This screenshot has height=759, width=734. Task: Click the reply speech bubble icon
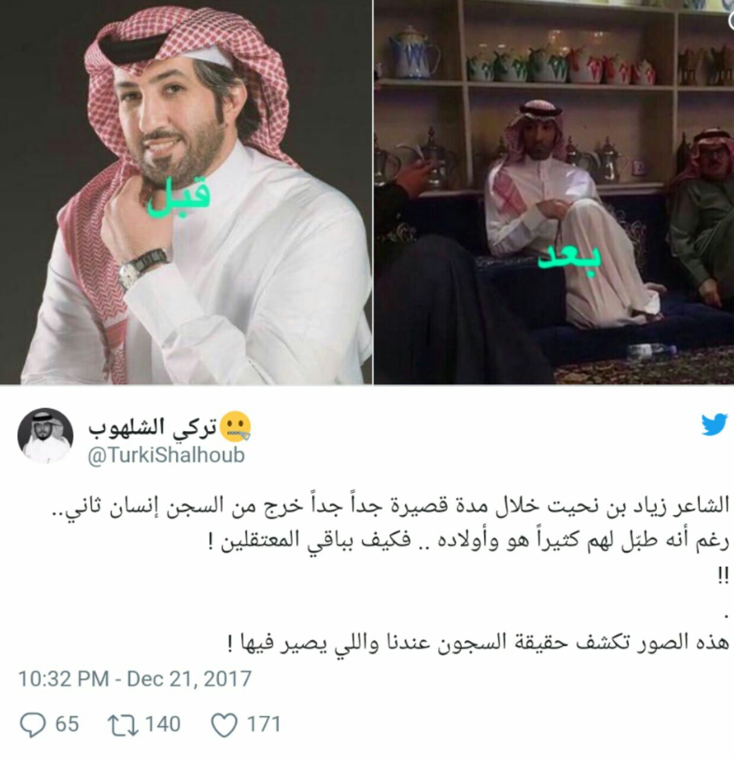pyautogui.click(x=32, y=724)
